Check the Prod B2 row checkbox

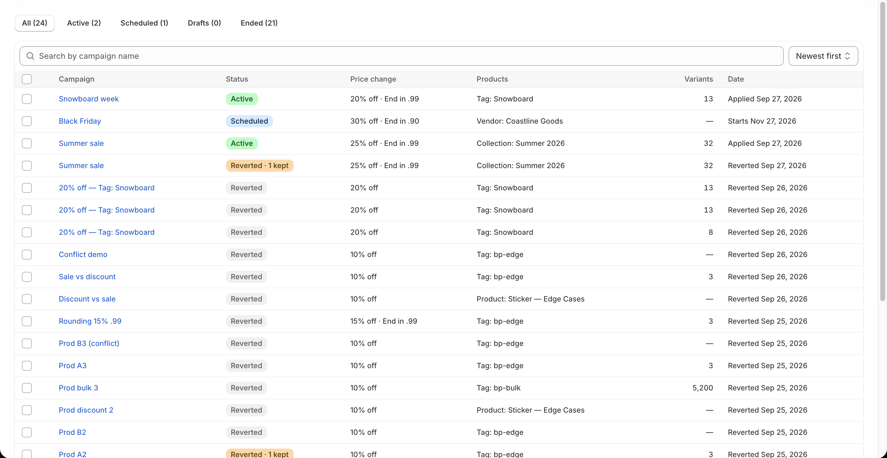[27, 432]
